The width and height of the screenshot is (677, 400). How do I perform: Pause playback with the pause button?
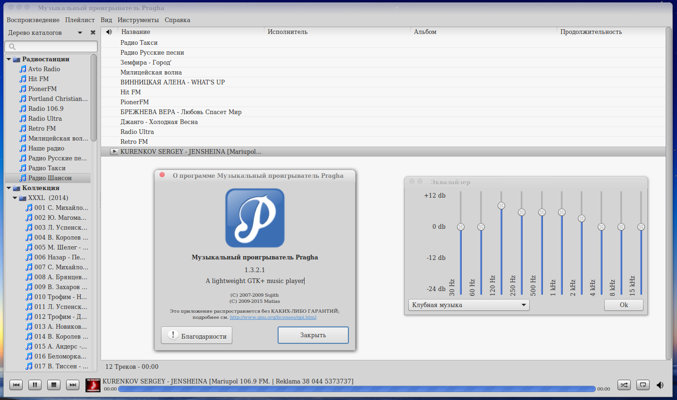(35, 385)
